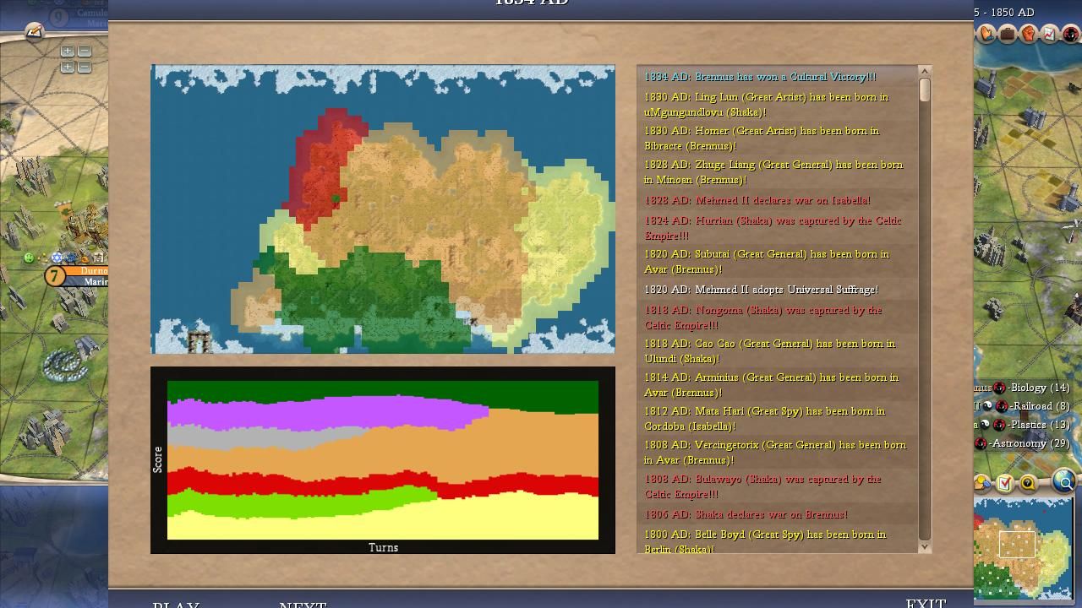
Task: Click the lower plus stepper button
Action: point(68,67)
